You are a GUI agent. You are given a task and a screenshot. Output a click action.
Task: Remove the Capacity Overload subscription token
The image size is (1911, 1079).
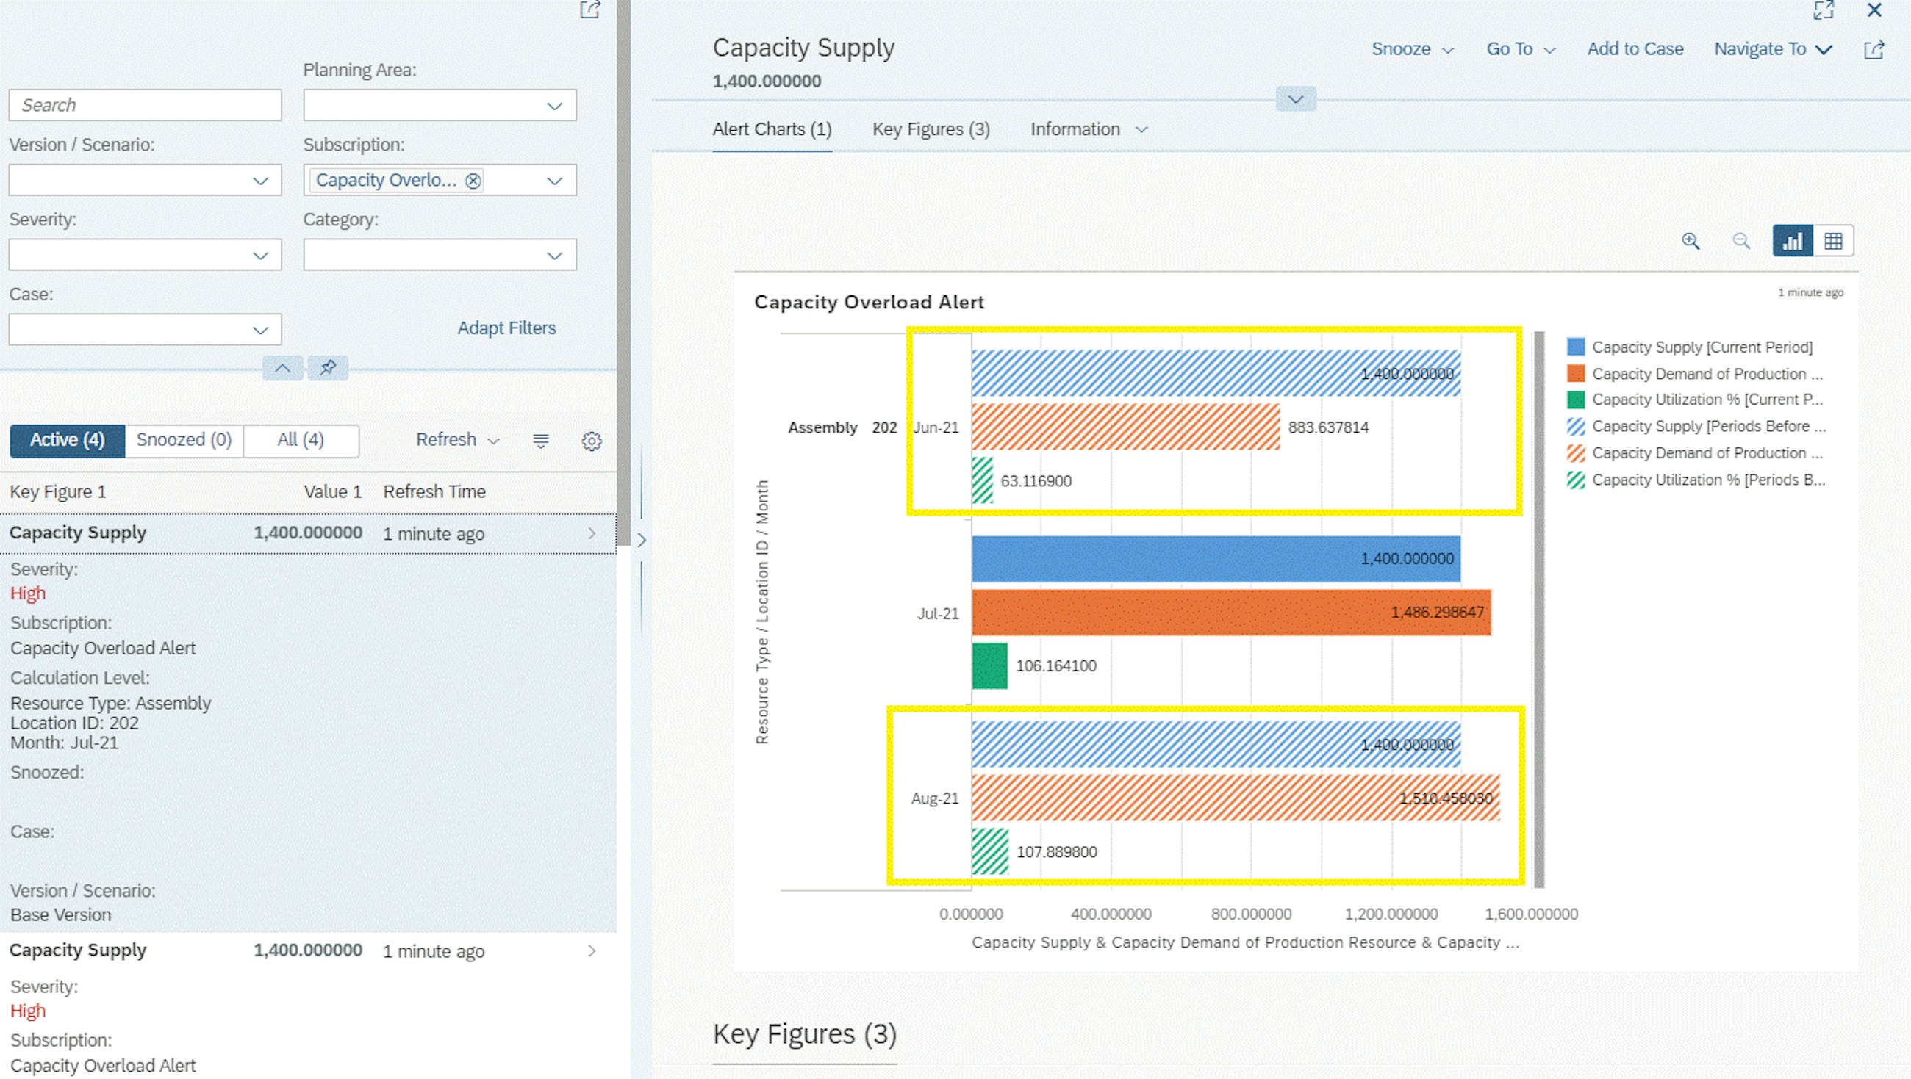point(473,181)
